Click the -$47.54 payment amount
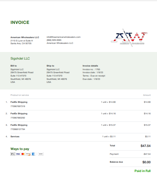 (x=147, y=154)
